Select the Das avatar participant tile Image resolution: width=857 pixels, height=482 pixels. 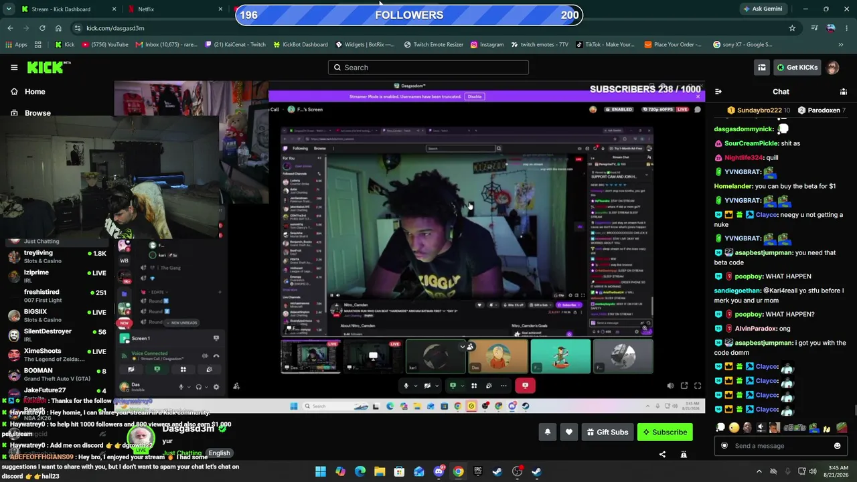click(498, 356)
